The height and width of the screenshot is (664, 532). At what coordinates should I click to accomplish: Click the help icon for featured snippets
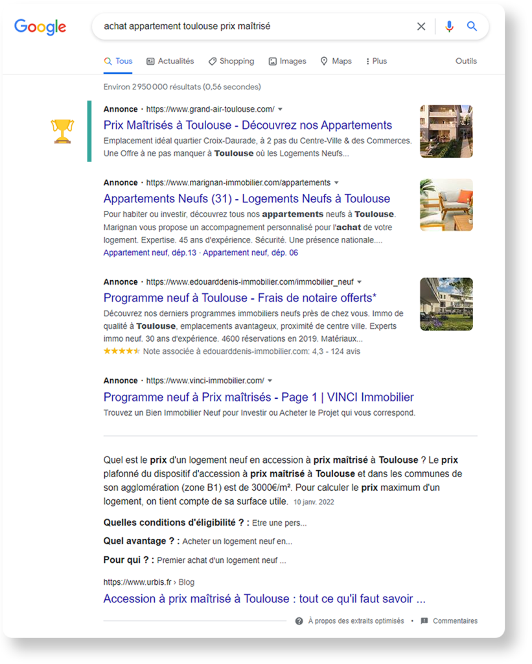299,621
